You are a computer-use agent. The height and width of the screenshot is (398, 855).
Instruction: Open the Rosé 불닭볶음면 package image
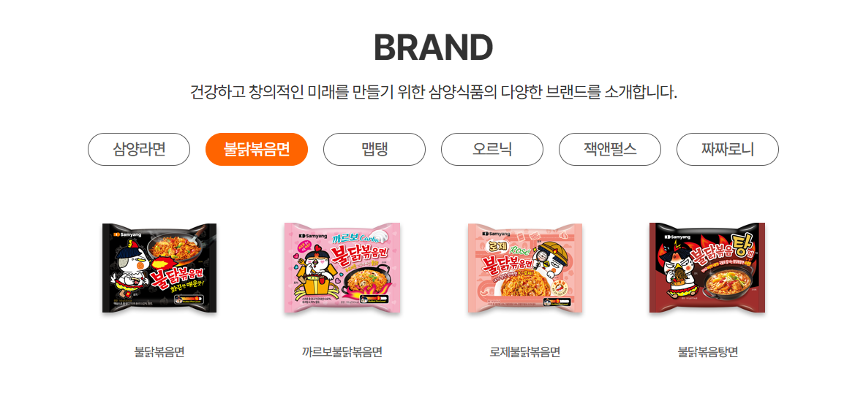525,268
